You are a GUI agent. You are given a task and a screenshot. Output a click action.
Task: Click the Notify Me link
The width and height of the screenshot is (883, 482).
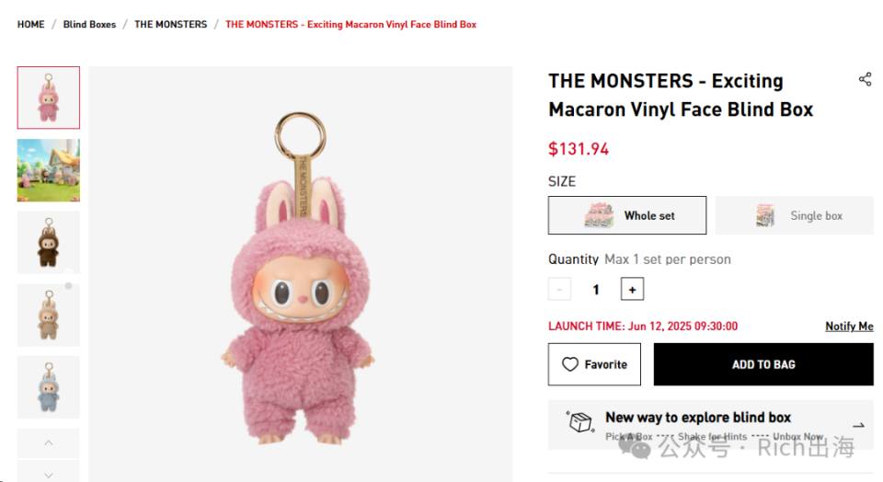point(849,326)
